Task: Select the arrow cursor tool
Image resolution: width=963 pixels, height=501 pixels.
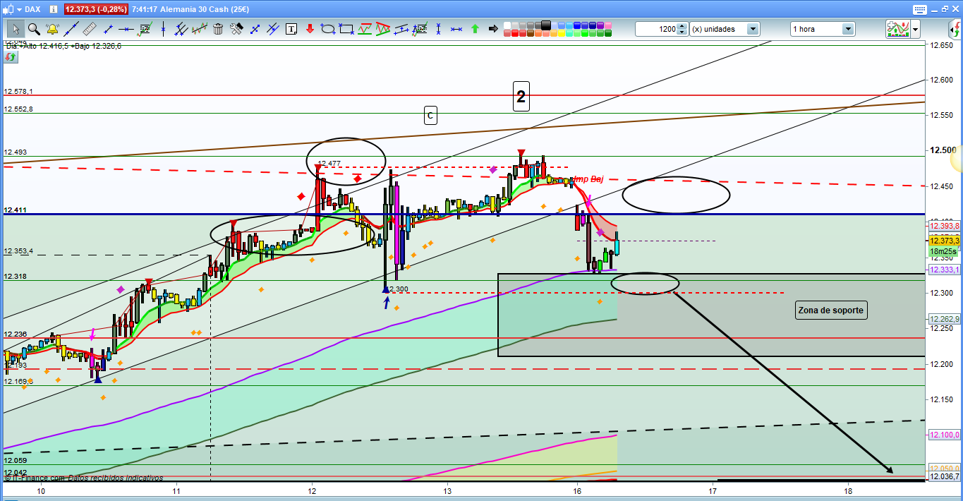Action: tap(16, 29)
